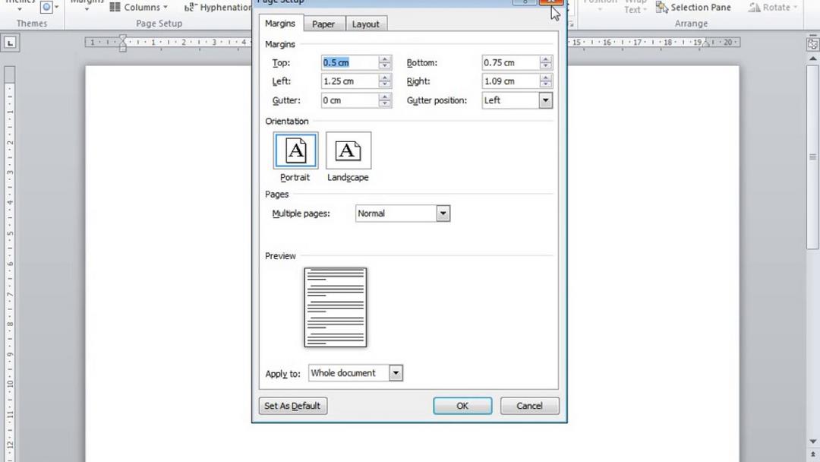820x462 pixels.
Task: Focus the Right margin input field
Action: click(x=510, y=81)
